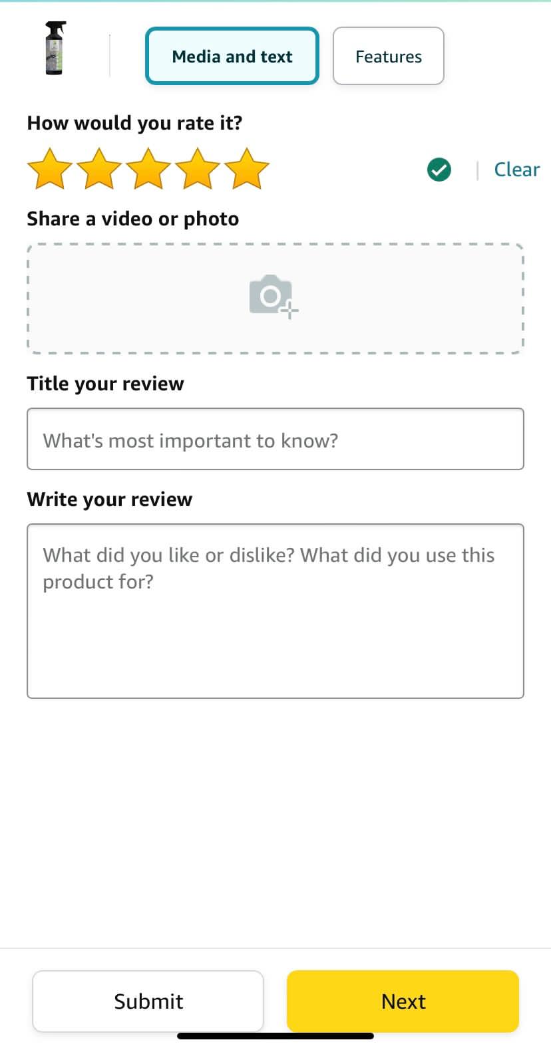Open the spray bottle product thumbnail

[56, 48]
